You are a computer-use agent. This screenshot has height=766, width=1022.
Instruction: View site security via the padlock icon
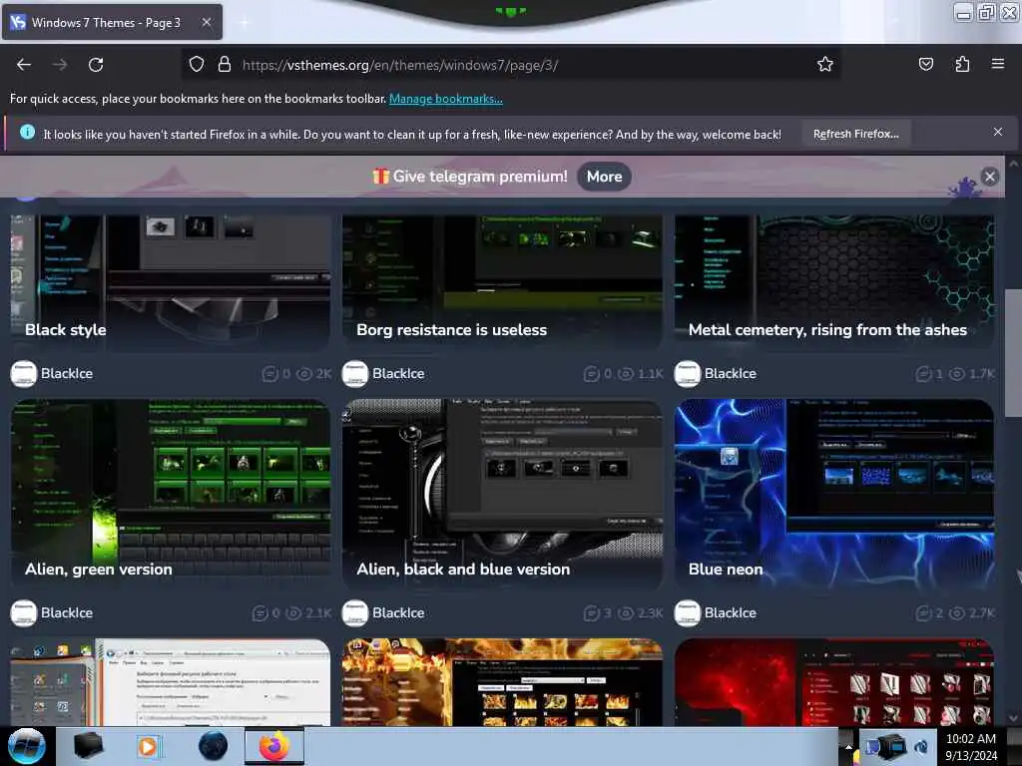point(225,64)
